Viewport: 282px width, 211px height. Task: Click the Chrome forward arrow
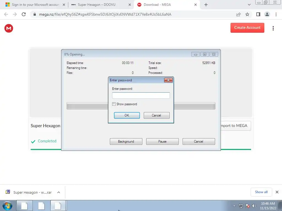15,14
